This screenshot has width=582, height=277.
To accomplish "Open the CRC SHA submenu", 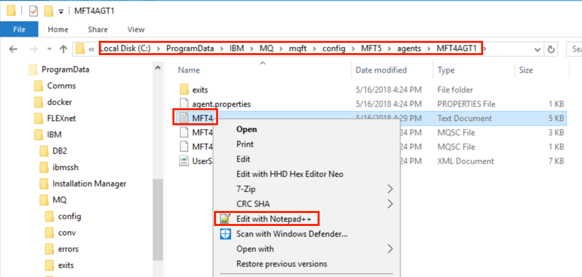I will click(x=305, y=204).
